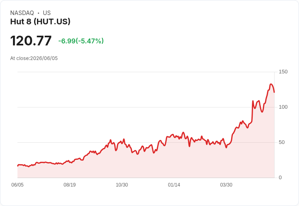Image resolution: width=299 pixels, height=206 pixels.
Task: Click the 06/05 date axis label
Action: click(17, 185)
